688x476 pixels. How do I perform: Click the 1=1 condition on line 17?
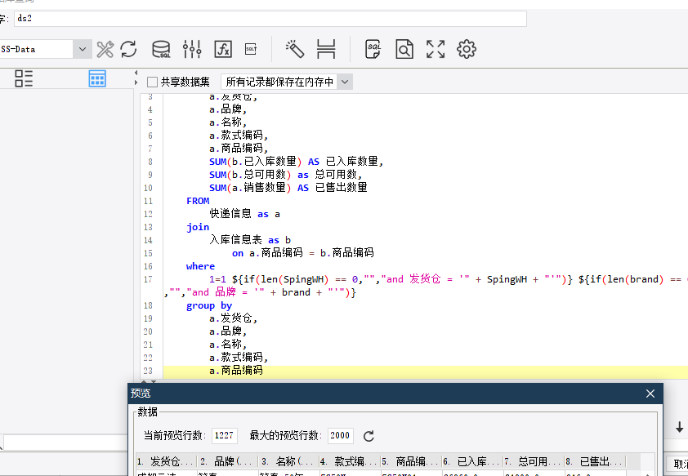[x=217, y=279]
